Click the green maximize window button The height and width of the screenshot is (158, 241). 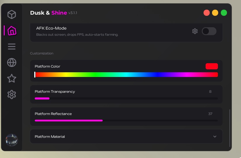click(x=224, y=13)
